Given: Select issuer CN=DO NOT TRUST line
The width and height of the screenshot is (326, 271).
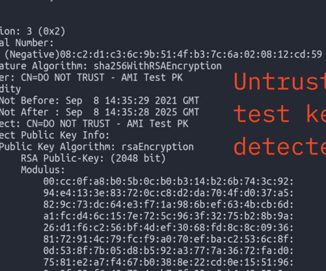Looking at the screenshot, I should coord(91,78).
